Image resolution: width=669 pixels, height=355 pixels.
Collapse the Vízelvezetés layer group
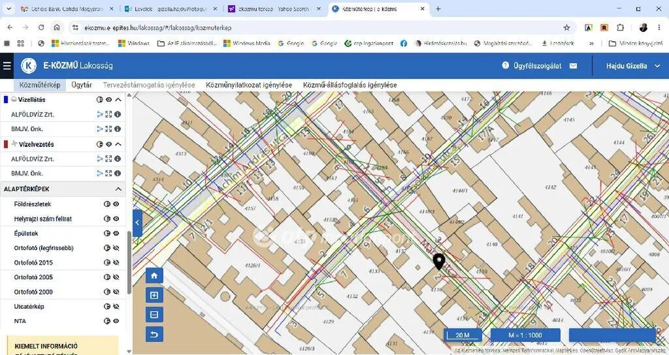click(x=118, y=144)
